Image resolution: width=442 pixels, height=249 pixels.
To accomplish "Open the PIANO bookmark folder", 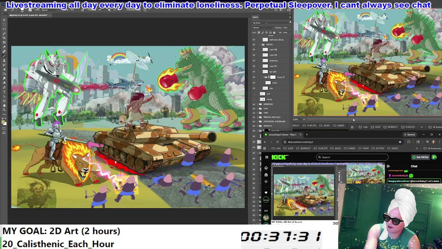I will click(x=364, y=148).
